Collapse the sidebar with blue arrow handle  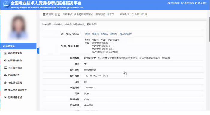pyautogui.click(x=38, y=51)
